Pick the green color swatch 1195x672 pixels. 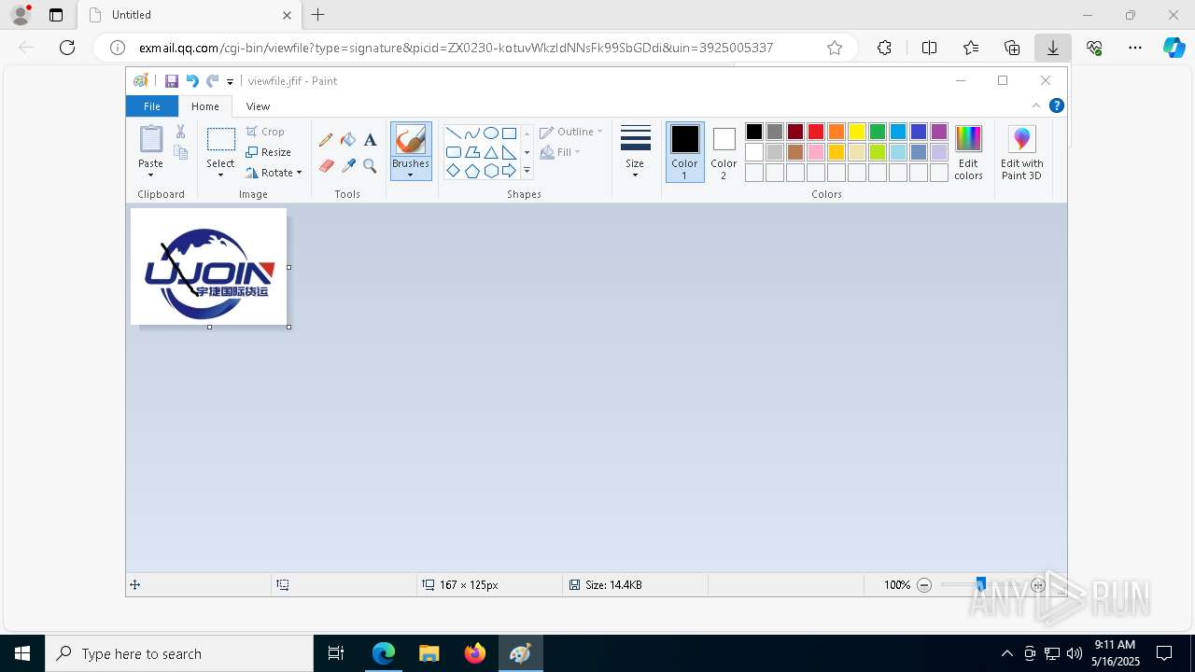coord(878,132)
